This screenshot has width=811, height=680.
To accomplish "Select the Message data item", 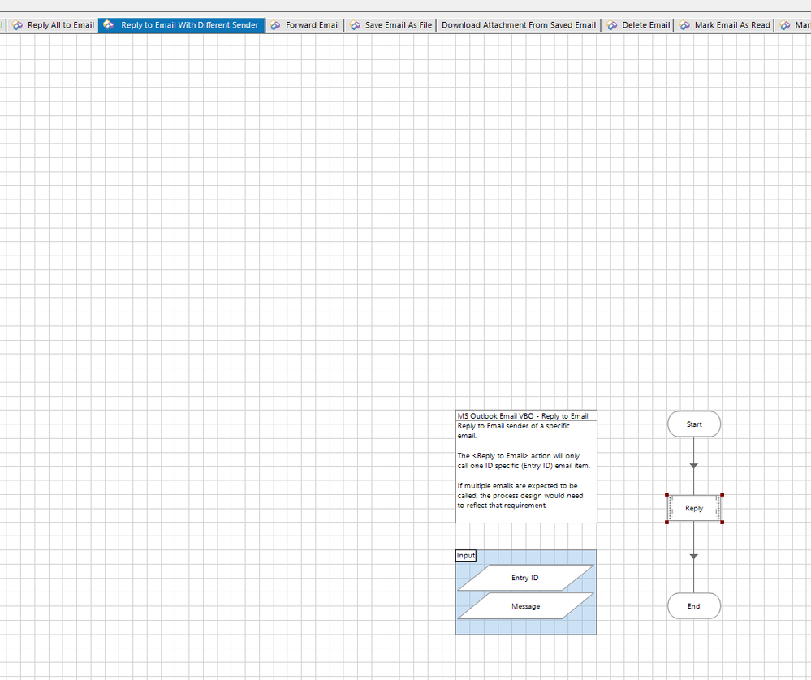I will tap(525, 606).
